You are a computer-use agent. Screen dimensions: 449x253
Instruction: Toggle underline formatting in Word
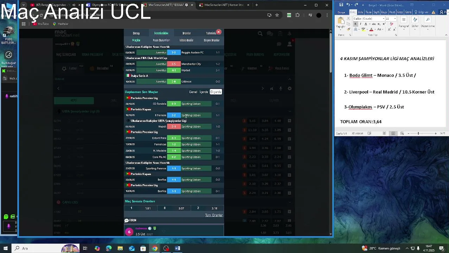point(366,24)
